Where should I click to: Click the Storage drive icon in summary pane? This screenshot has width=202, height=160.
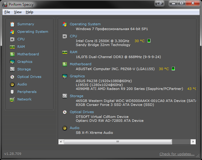[x=65, y=96]
